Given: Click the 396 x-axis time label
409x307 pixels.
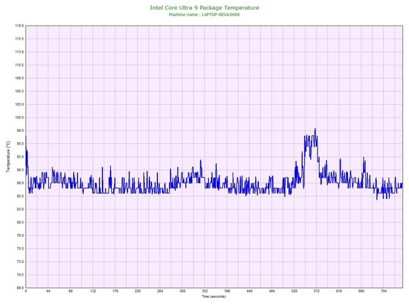Looking at the screenshot, I should pos(227,291).
